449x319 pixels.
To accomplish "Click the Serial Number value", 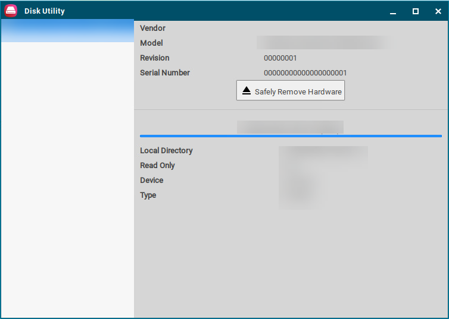I will click(x=305, y=73).
